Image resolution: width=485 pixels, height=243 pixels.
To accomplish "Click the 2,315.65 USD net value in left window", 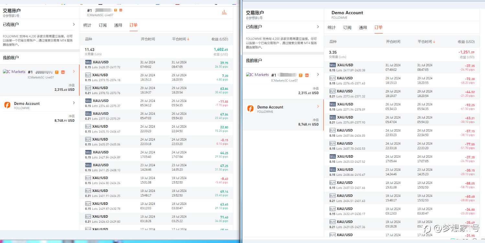I will pos(64,90).
